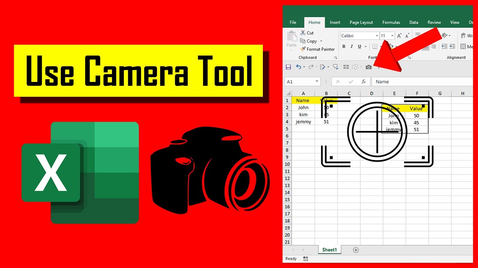The width and height of the screenshot is (478, 268).
Task: Click the greyed Redo icon
Action: [311, 67]
